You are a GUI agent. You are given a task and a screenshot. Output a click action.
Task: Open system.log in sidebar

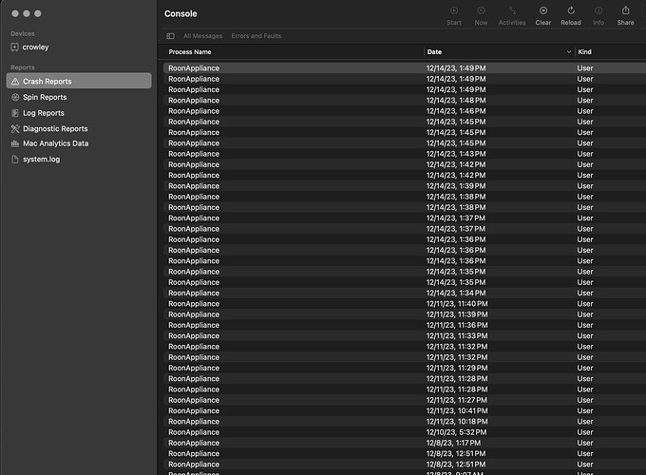tap(78, 160)
